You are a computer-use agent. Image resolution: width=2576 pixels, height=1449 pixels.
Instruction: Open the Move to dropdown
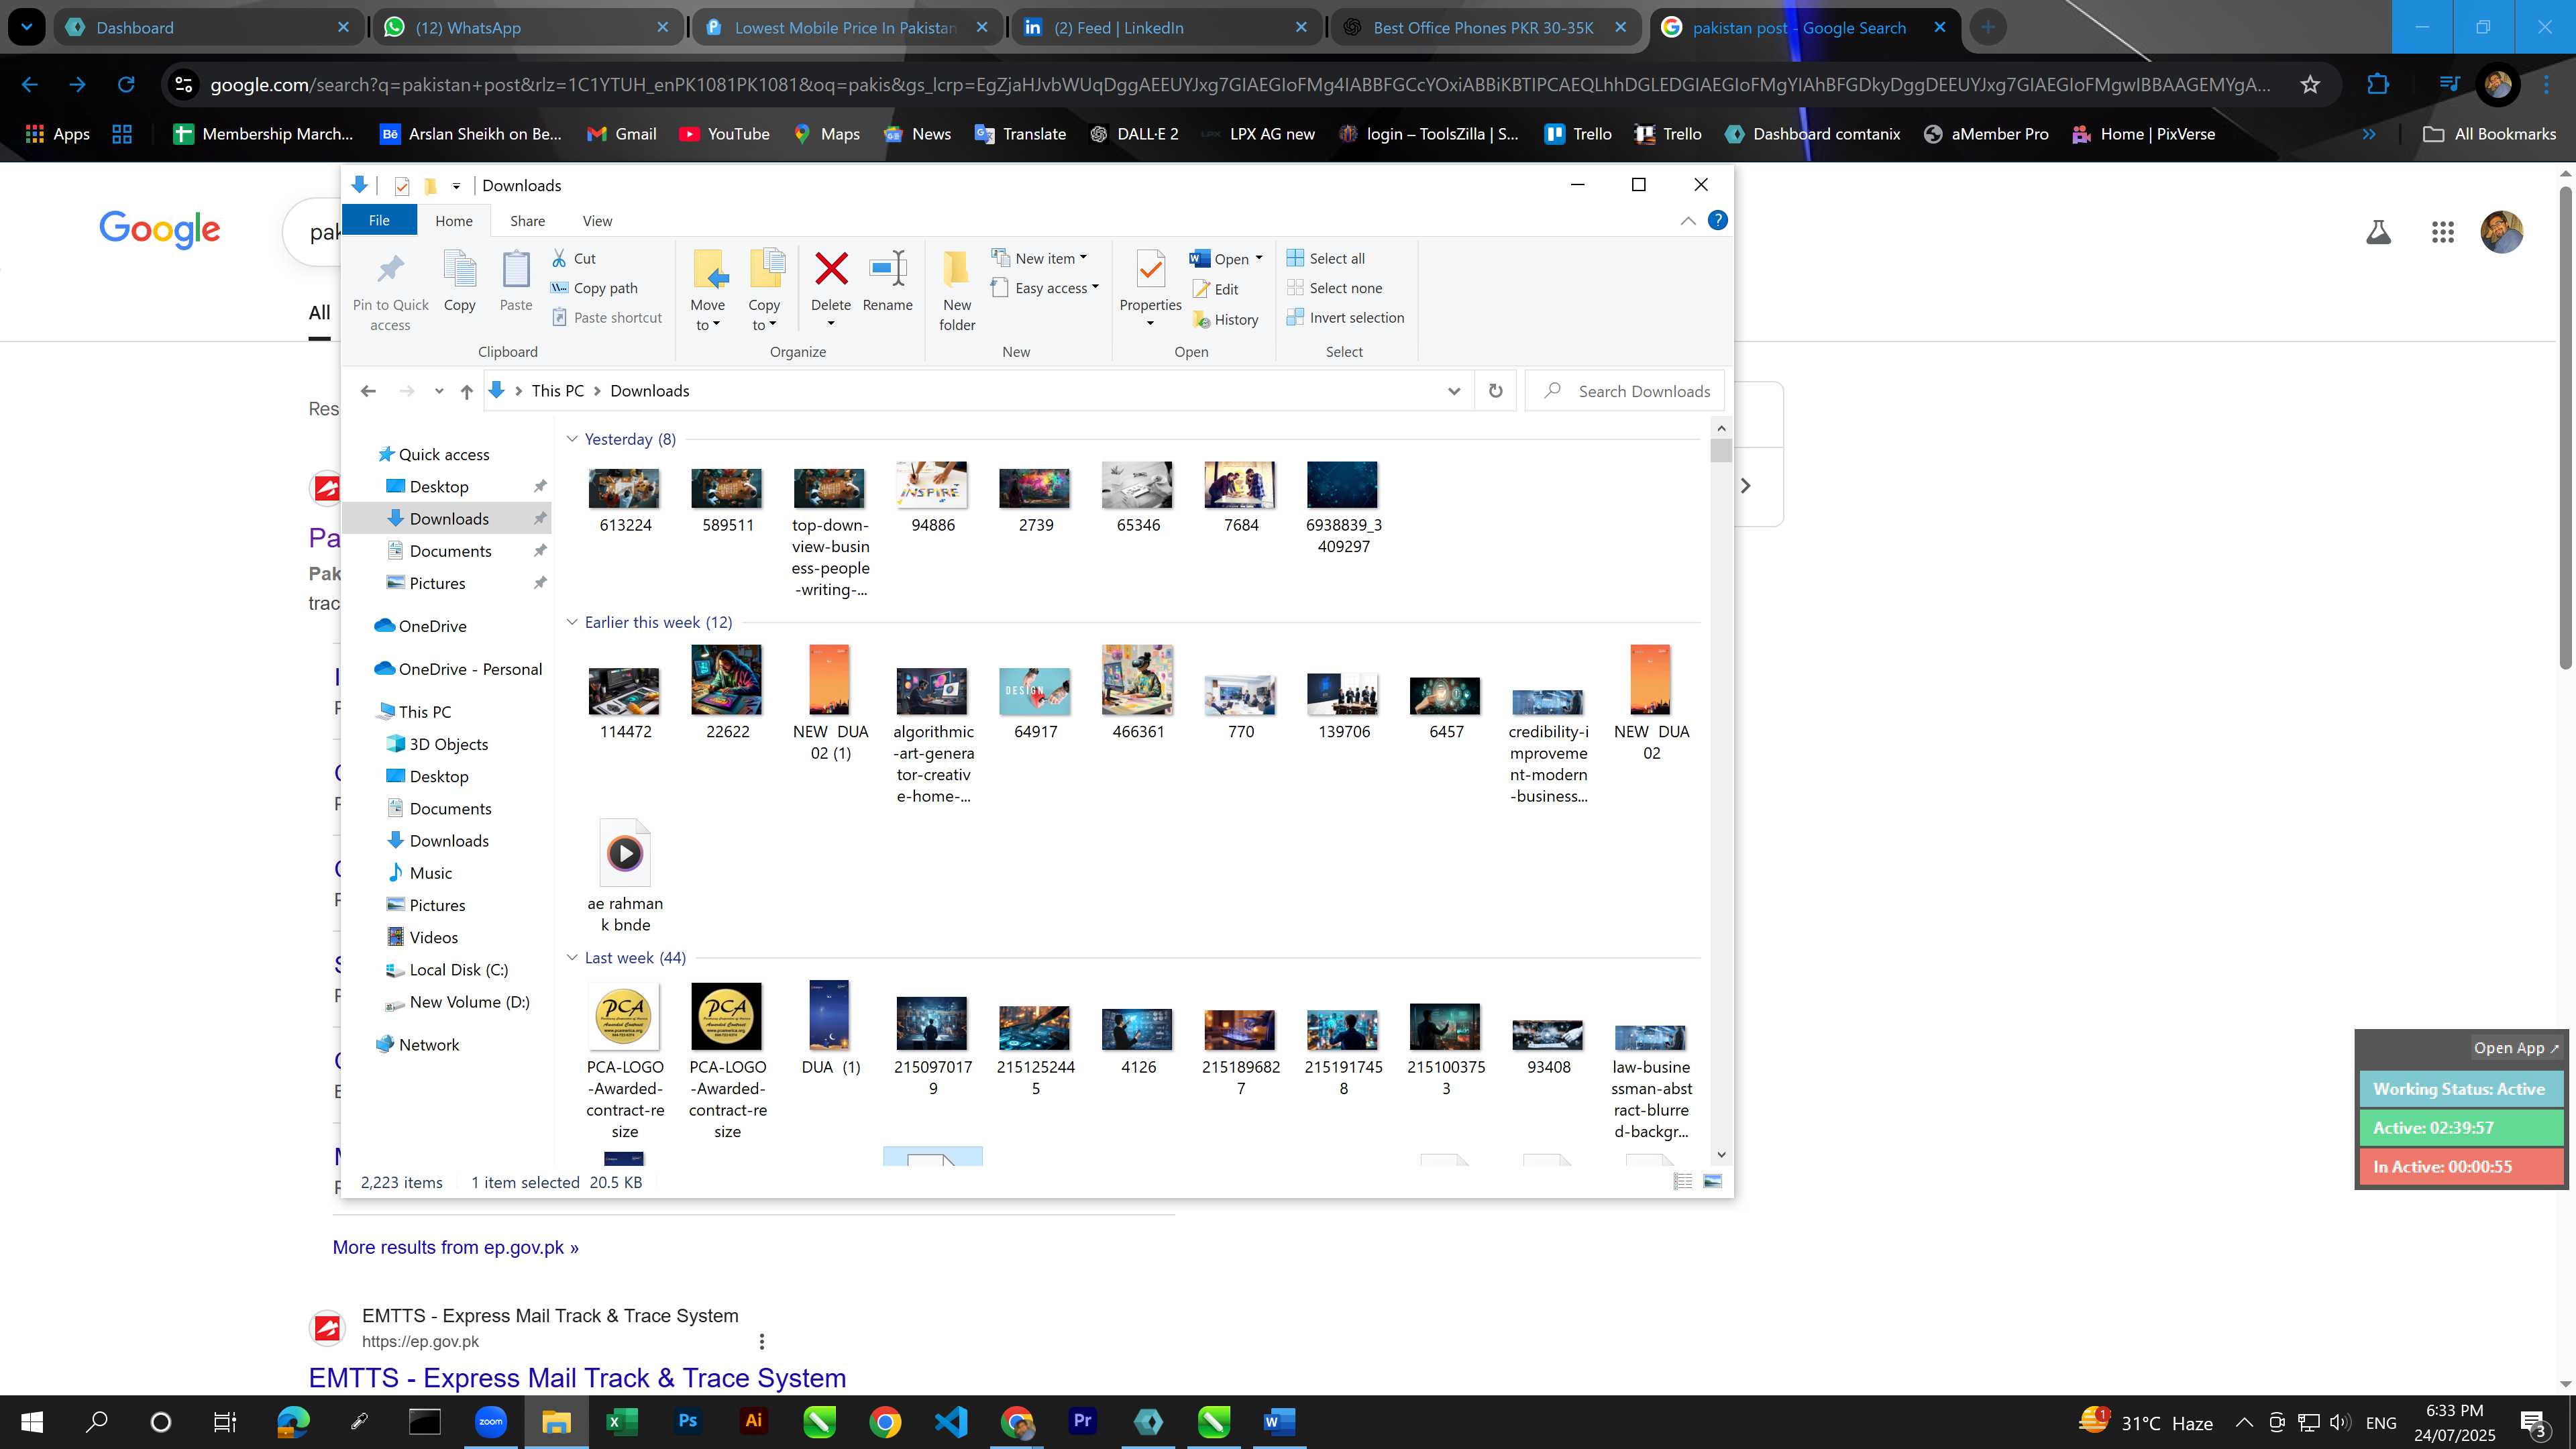point(707,314)
